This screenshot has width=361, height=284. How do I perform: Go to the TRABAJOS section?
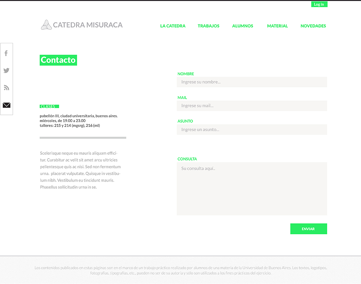208,26
